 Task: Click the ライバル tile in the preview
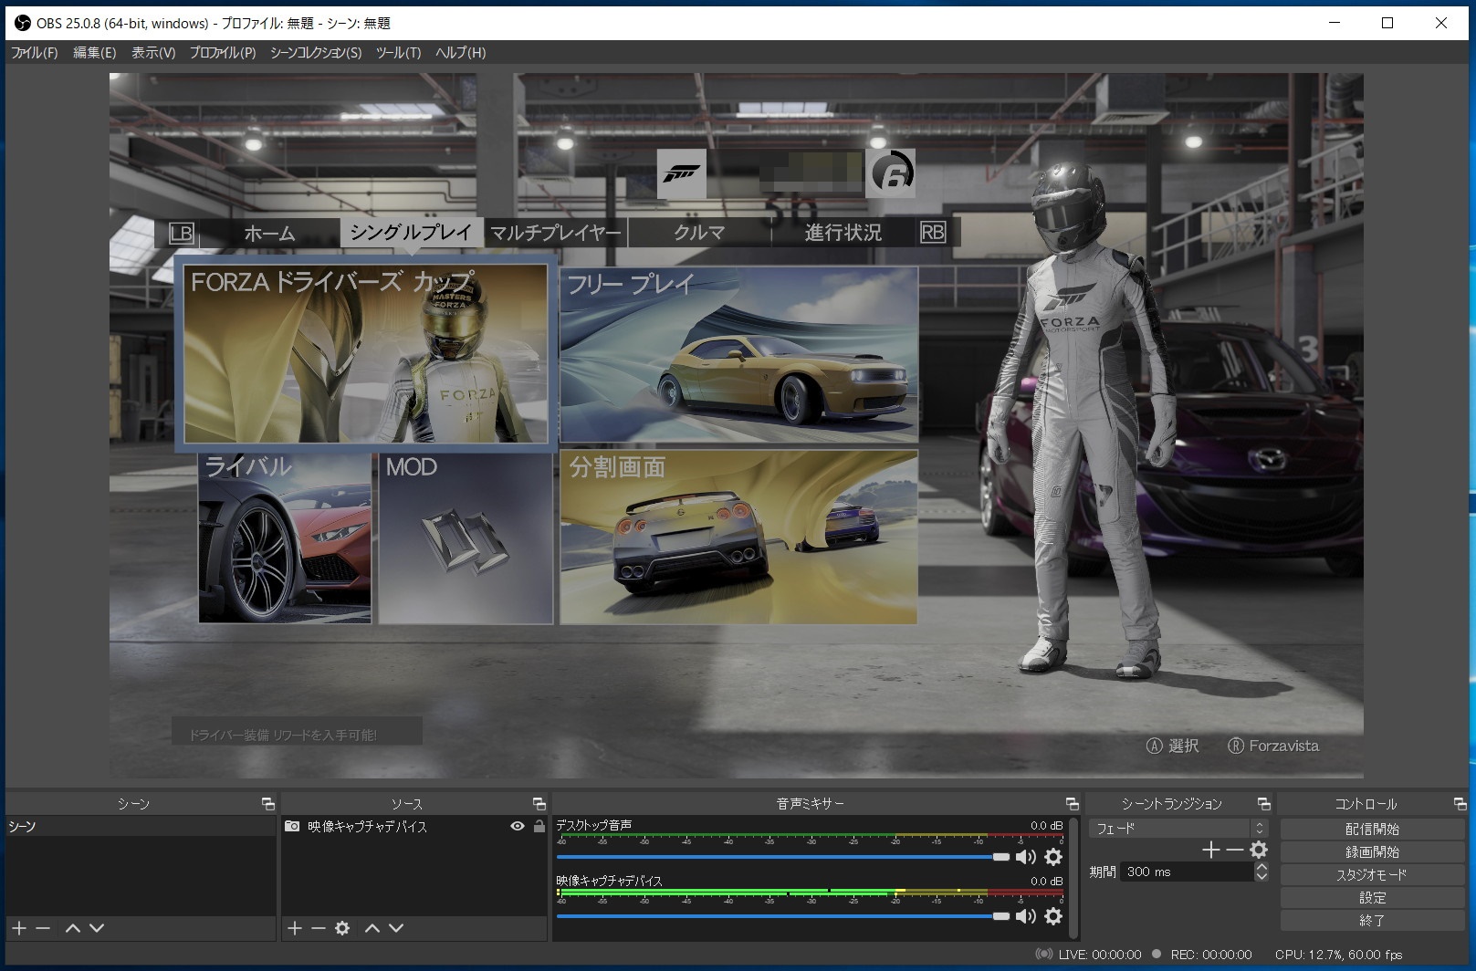click(x=285, y=538)
